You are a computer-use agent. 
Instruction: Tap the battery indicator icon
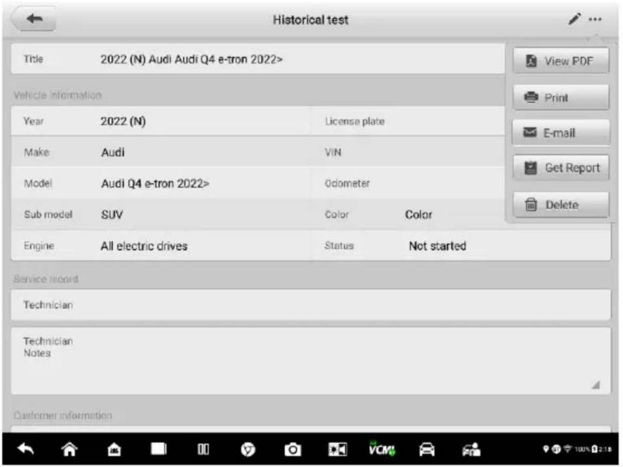tap(595, 449)
